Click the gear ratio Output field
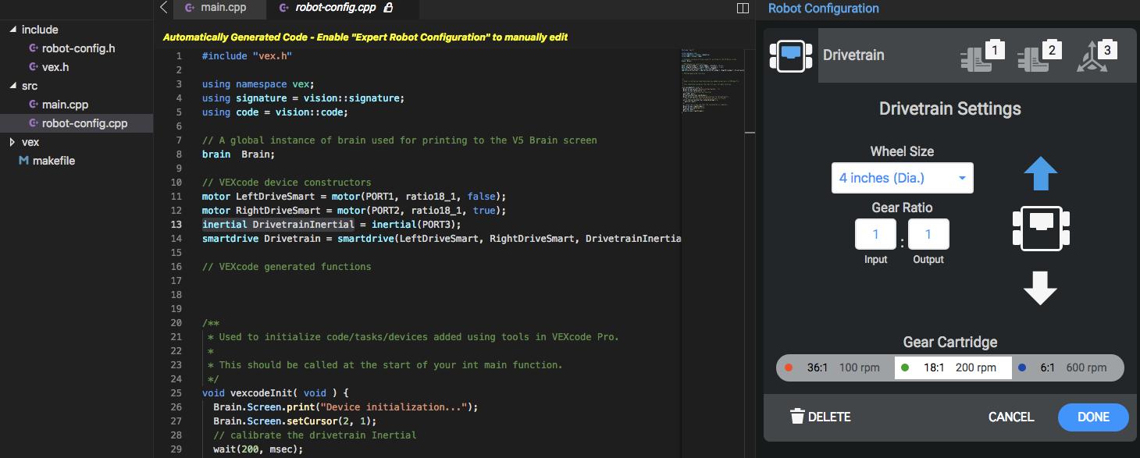This screenshot has height=458, width=1140. tap(928, 234)
